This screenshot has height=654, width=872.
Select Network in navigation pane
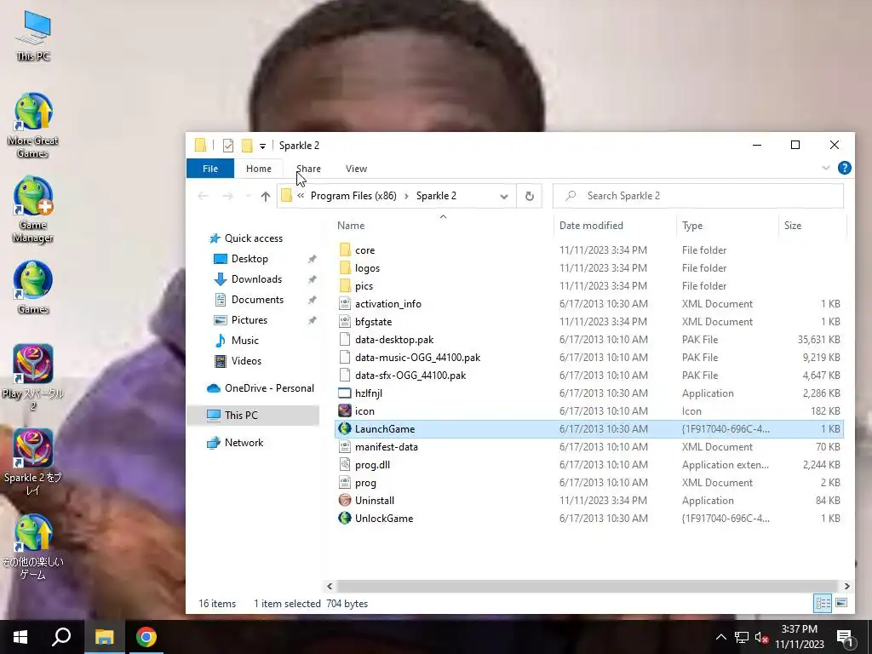coord(244,443)
